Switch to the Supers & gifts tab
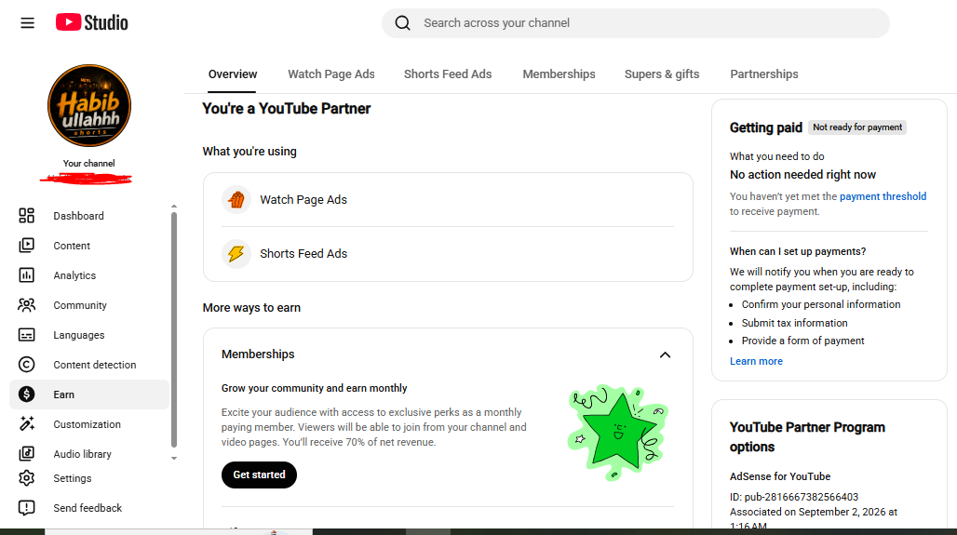Screen dimensions: 957x535 (662, 74)
